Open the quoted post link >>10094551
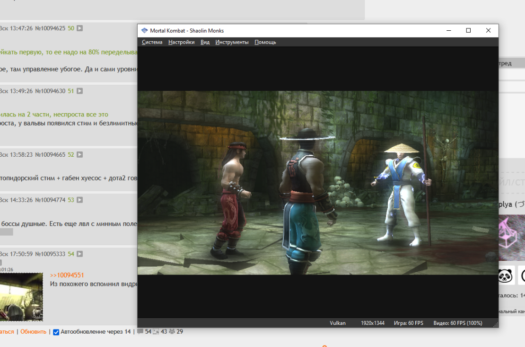525x347 pixels. 67,275
